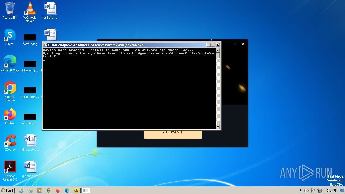This screenshot has height=194, width=345.
Task: Maximize the devcon.exe console window
Action: point(213,45)
